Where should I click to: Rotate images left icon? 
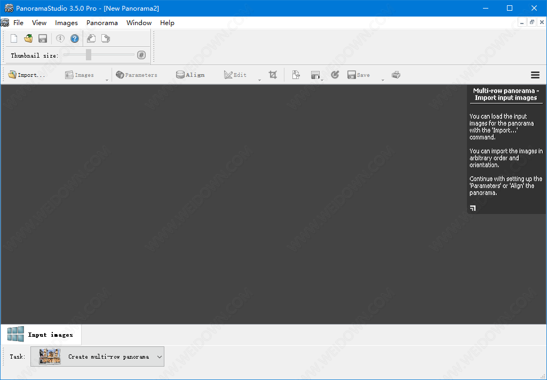[91, 38]
